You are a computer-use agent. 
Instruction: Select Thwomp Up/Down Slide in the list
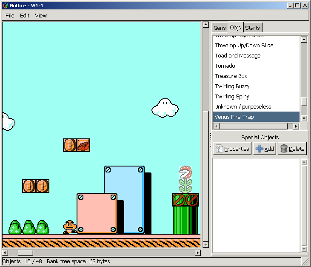[256, 46]
